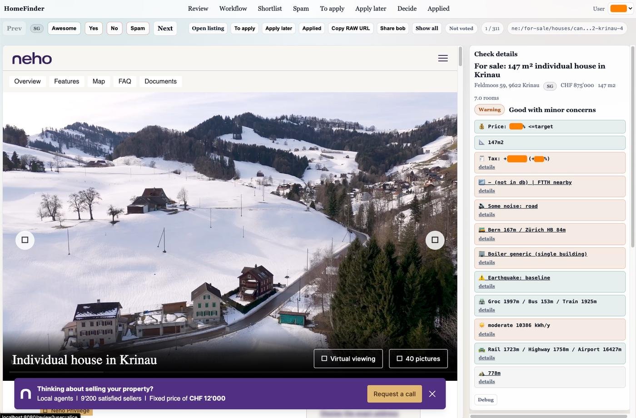Expand Earthquake baseline details
This screenshot has height=418, width=636.
point(487,286)
